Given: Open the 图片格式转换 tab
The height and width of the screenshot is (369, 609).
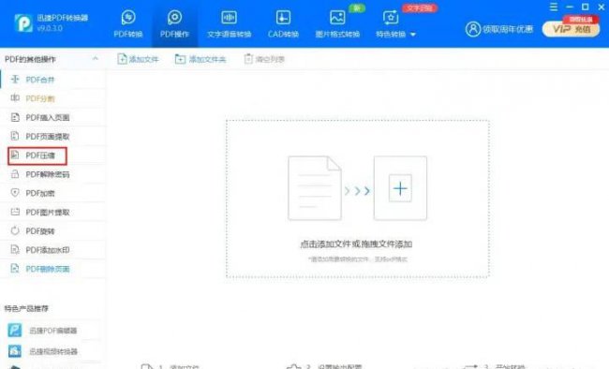Looking at the screenshot, I should click(337, 24).
